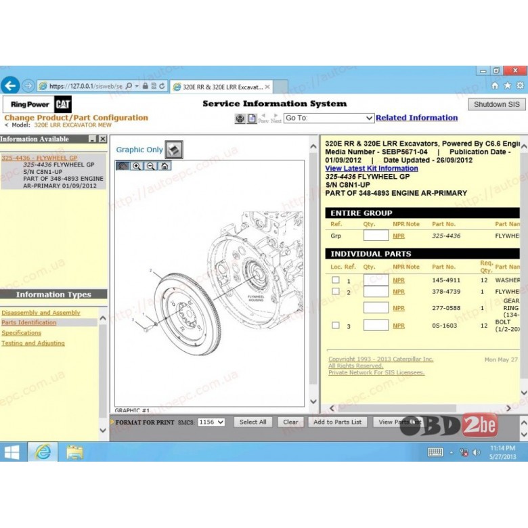Click the home reset view icon above graphic
Screen dimensions: 528x528
pos(164,166)
